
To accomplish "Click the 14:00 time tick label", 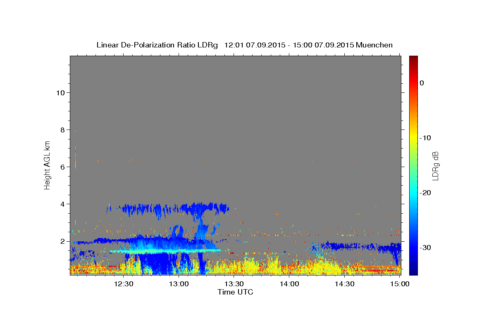I will (x=289, y=284).
